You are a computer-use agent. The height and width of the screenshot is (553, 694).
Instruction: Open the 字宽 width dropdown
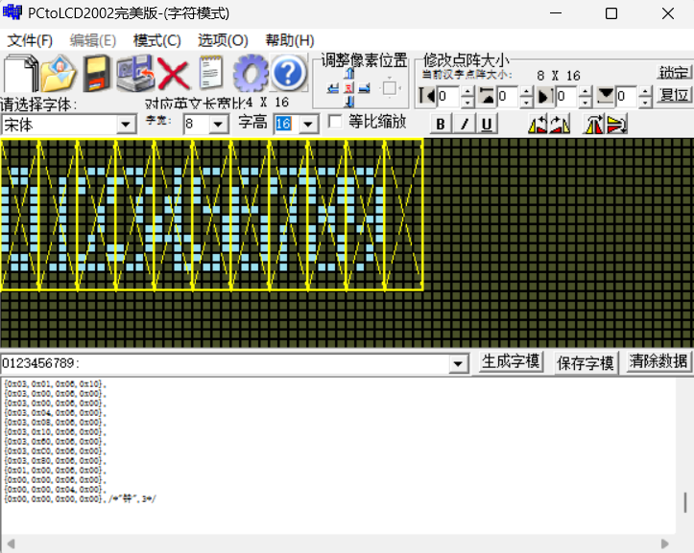(x=218, y=125)
